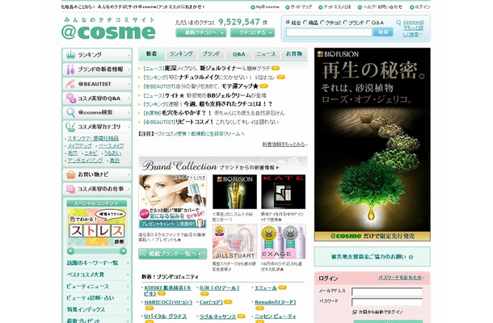Switch to the お買物 tab
493x323 pixels.
coord(294,54)
